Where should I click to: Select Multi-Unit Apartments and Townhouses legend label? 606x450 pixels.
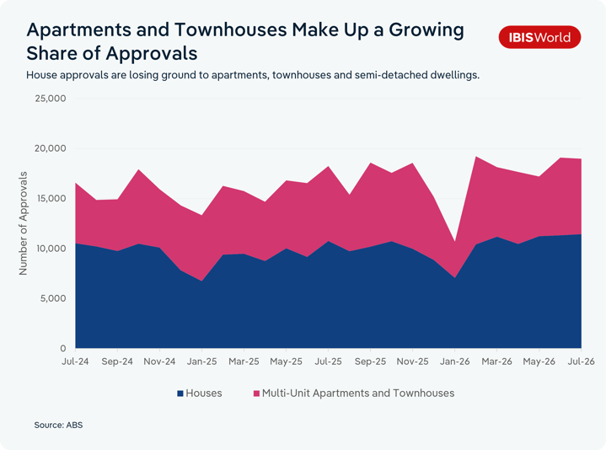358,394
